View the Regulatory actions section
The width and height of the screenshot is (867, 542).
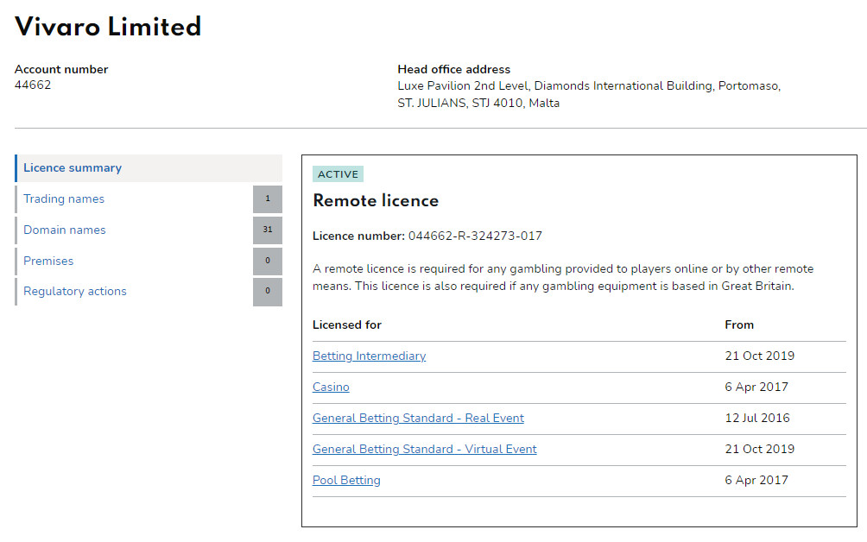tap(75, 292)
